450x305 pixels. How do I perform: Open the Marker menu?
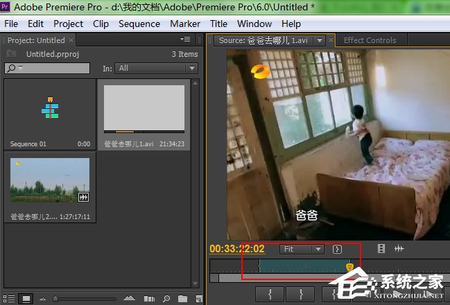coord(185,24)
